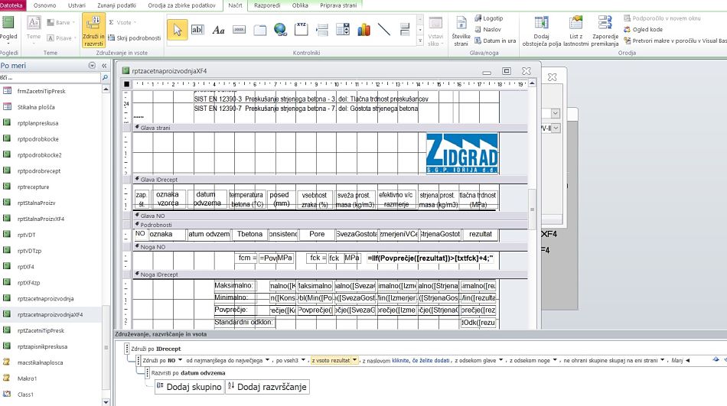This screenshot has height=406, width=727.
Task: Click 'kliknite, ce zelite dodati' title link
Action: click(x=421, y=360)
